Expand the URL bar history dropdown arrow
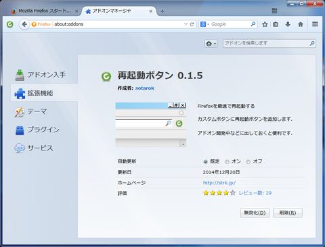Image resolution: width=325 pixels, height=247 pixels. [186, 24]
